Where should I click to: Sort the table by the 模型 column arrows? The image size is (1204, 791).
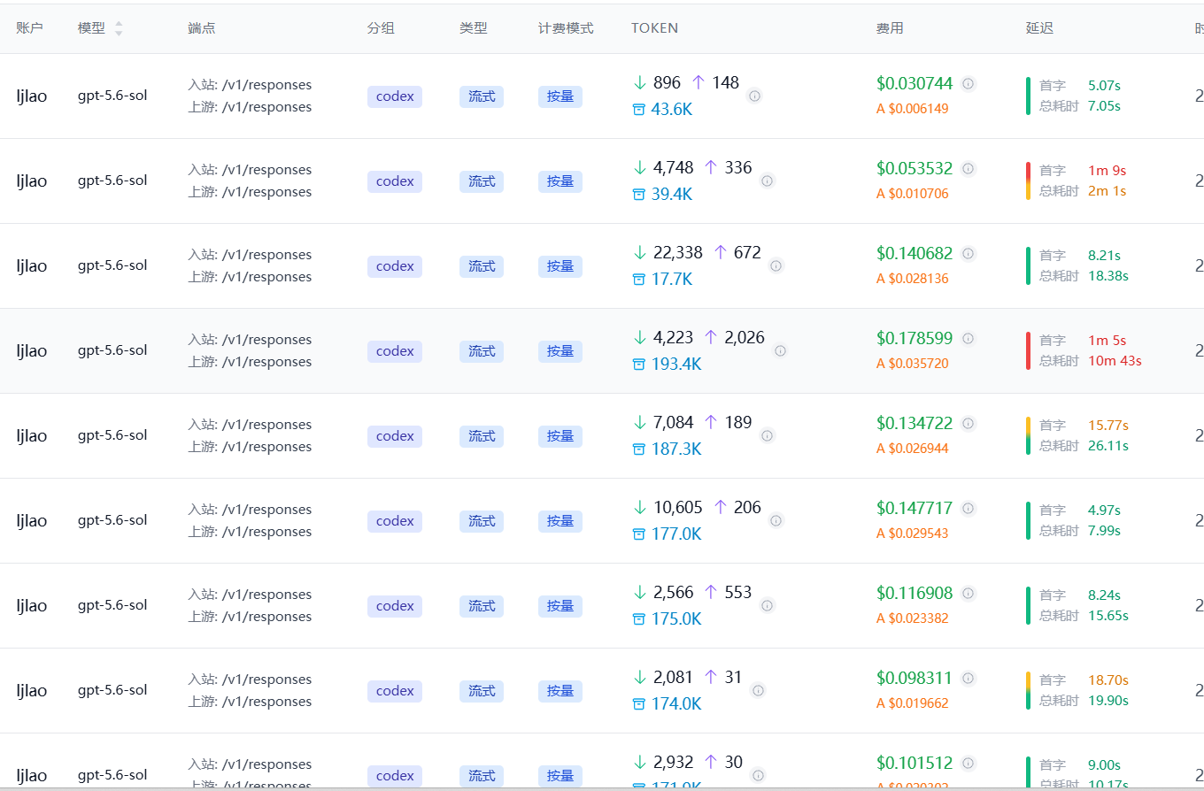coord(119,28)
